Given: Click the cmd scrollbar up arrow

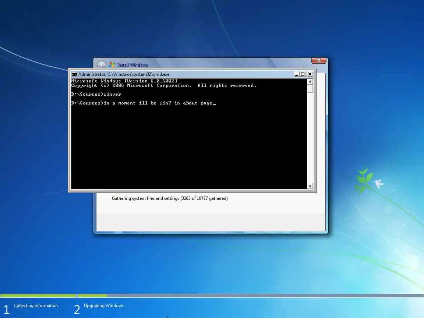Looking at the screenshot, I should (310, 81).
